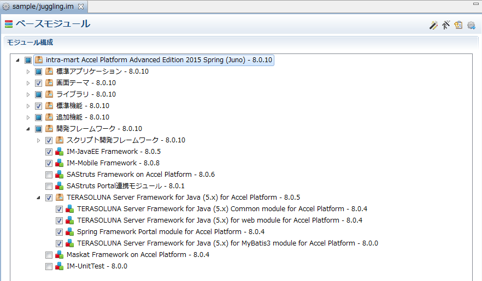
Task: Expand the 標準アプリケーション node
Action: [x=28, y=72]
